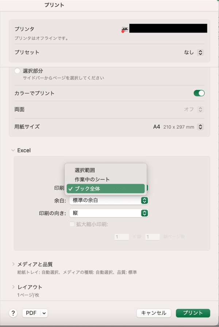
Task: Toggle カラーでプリント off
Action: pos(199,93)
